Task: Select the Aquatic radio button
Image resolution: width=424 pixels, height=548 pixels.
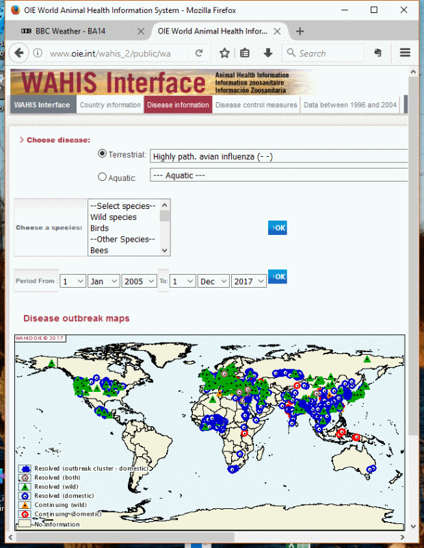Action: (x=103, y=177)
